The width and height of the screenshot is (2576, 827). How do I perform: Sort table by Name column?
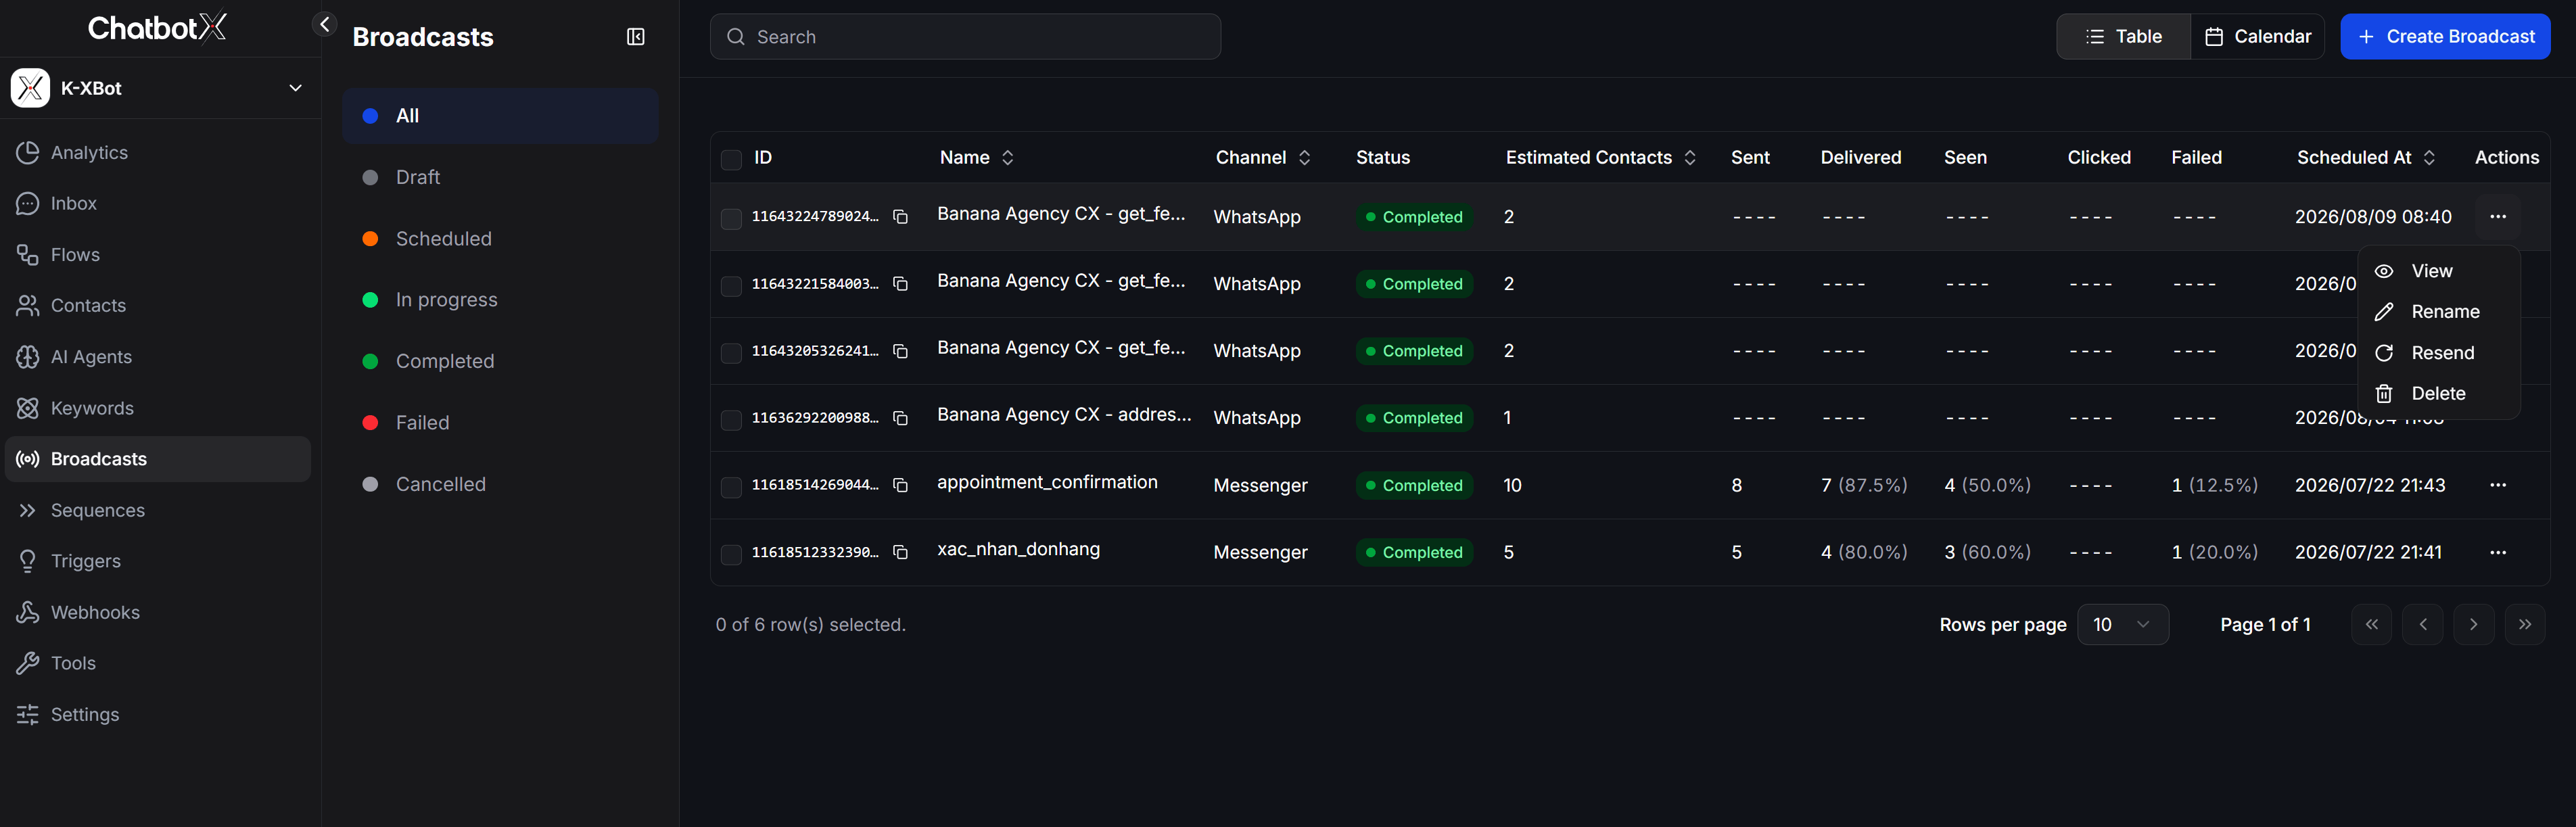click(x=977, y=157)
